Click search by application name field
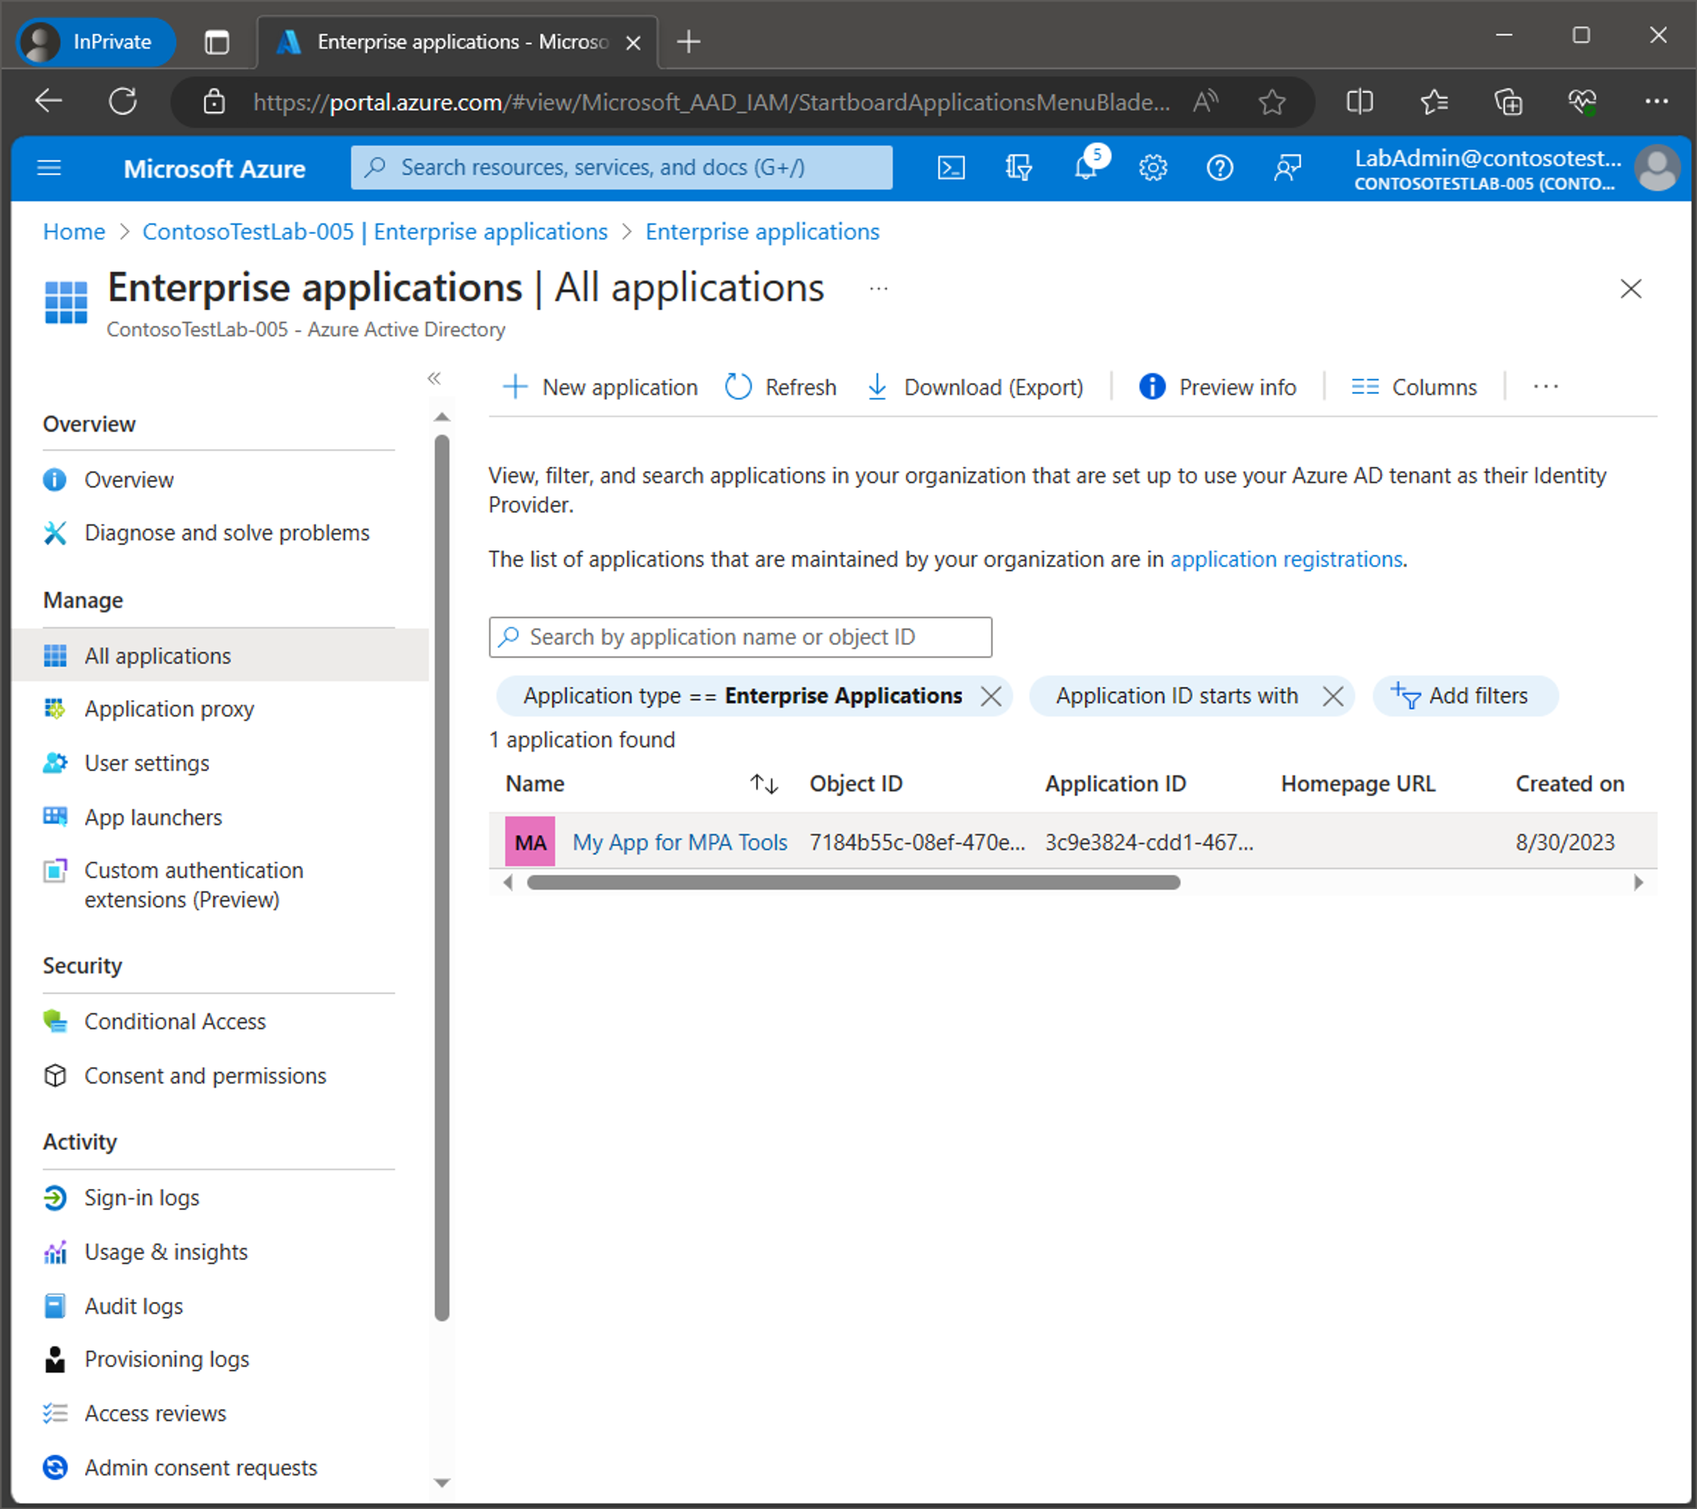The width and height of the screenshot is (1697, 1509). point(740,638)
